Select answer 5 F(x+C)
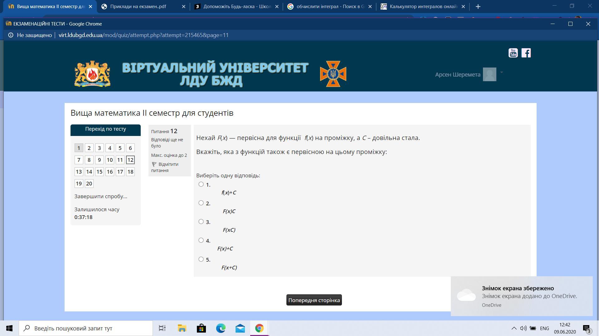This screenshot has height=336, width=599. point(201,259)
